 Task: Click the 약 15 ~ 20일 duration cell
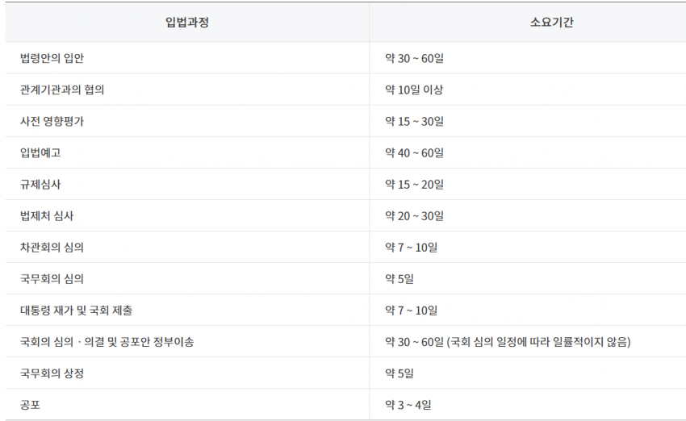click(x=414, y=185)
